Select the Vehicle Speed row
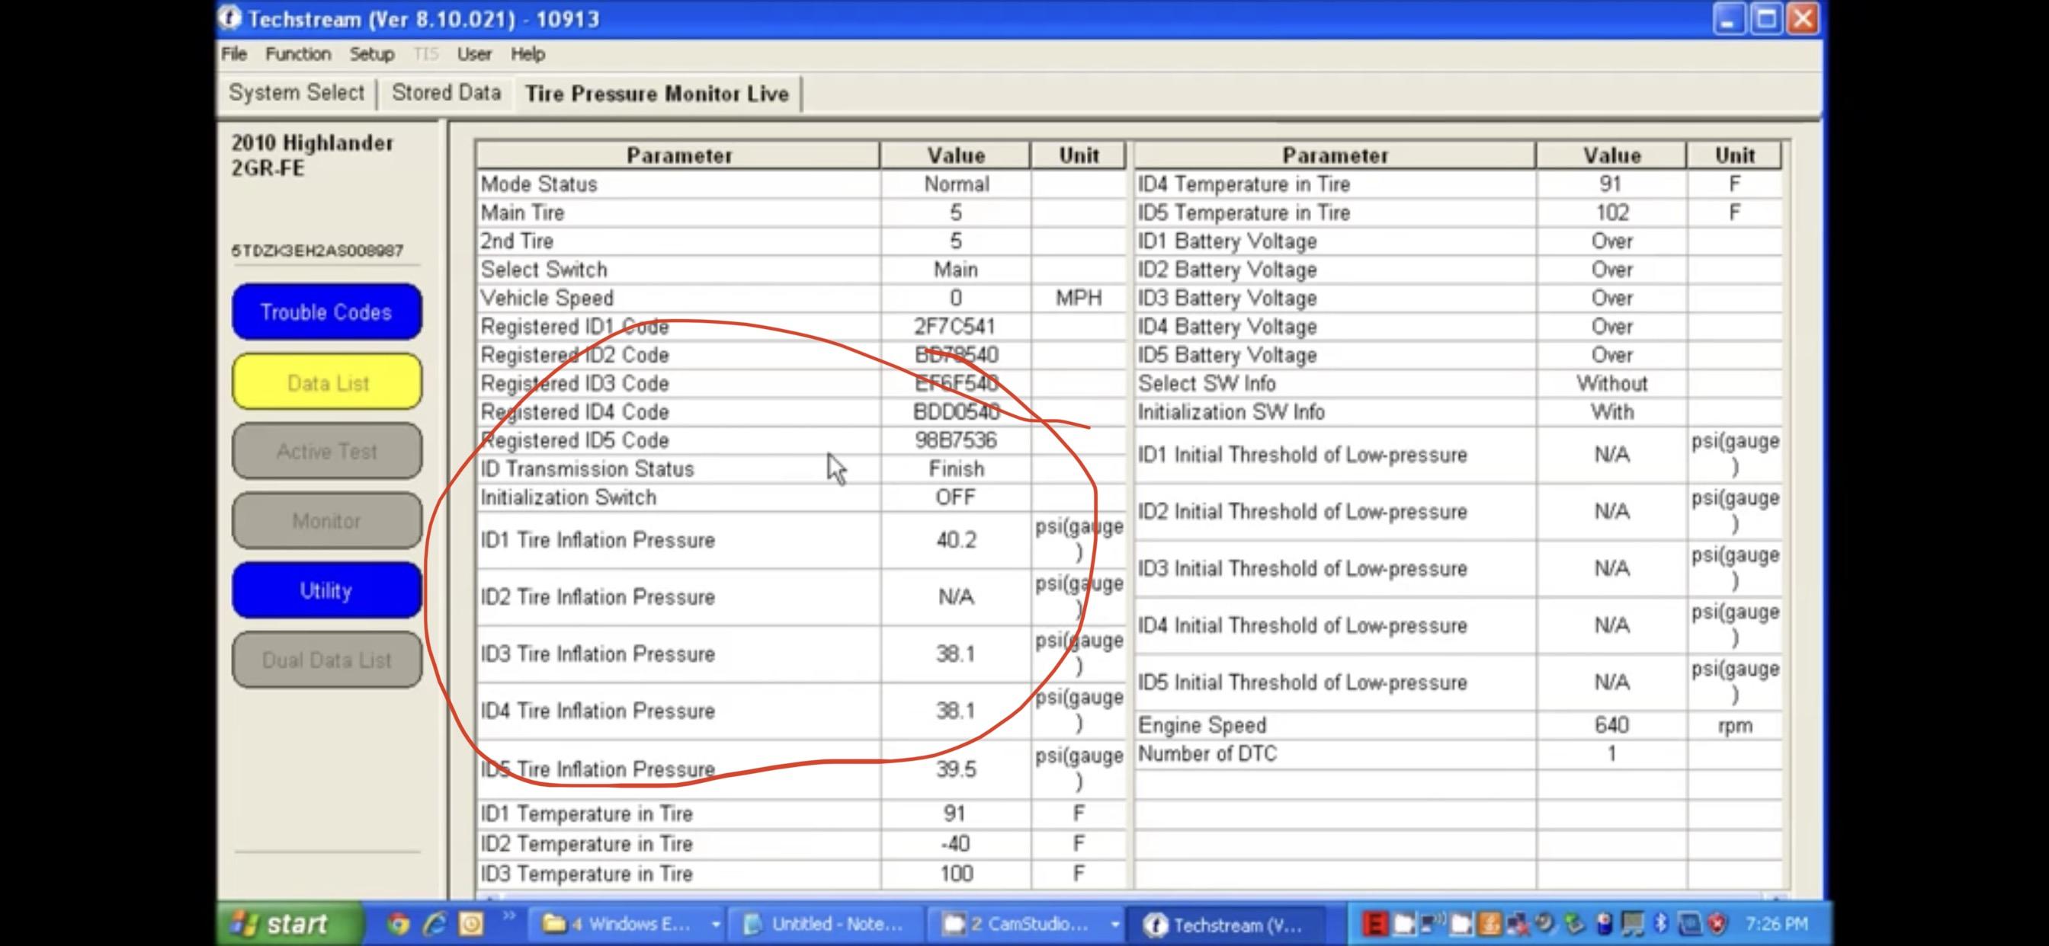Viewport: 2049px width, 946px height. pos(801,298)
